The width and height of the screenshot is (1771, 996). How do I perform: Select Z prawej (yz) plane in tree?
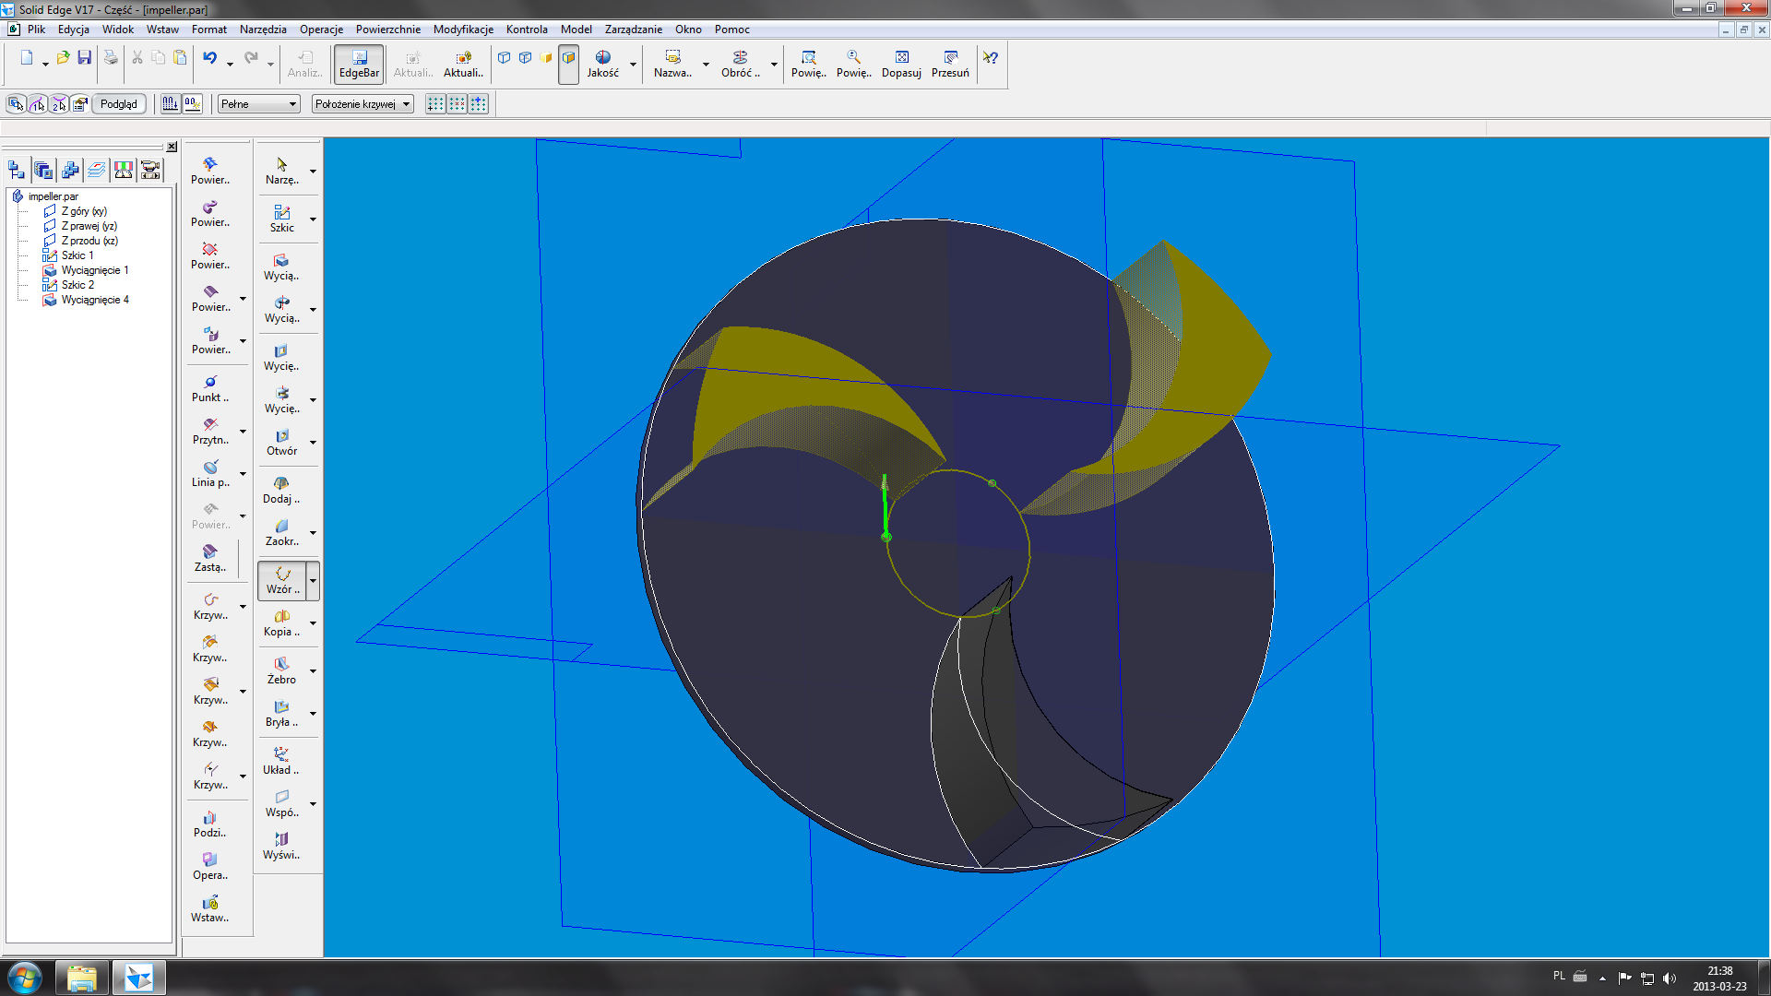coord(89,226)
